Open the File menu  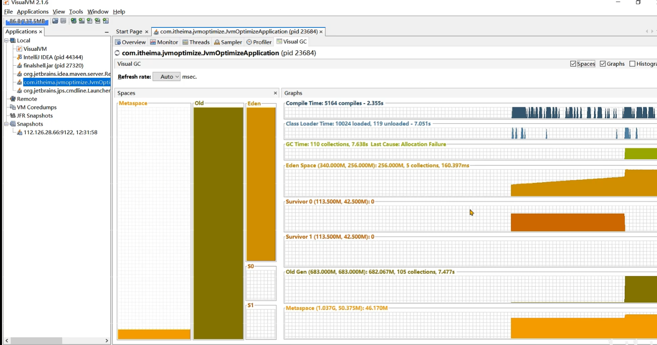point(8,12)
